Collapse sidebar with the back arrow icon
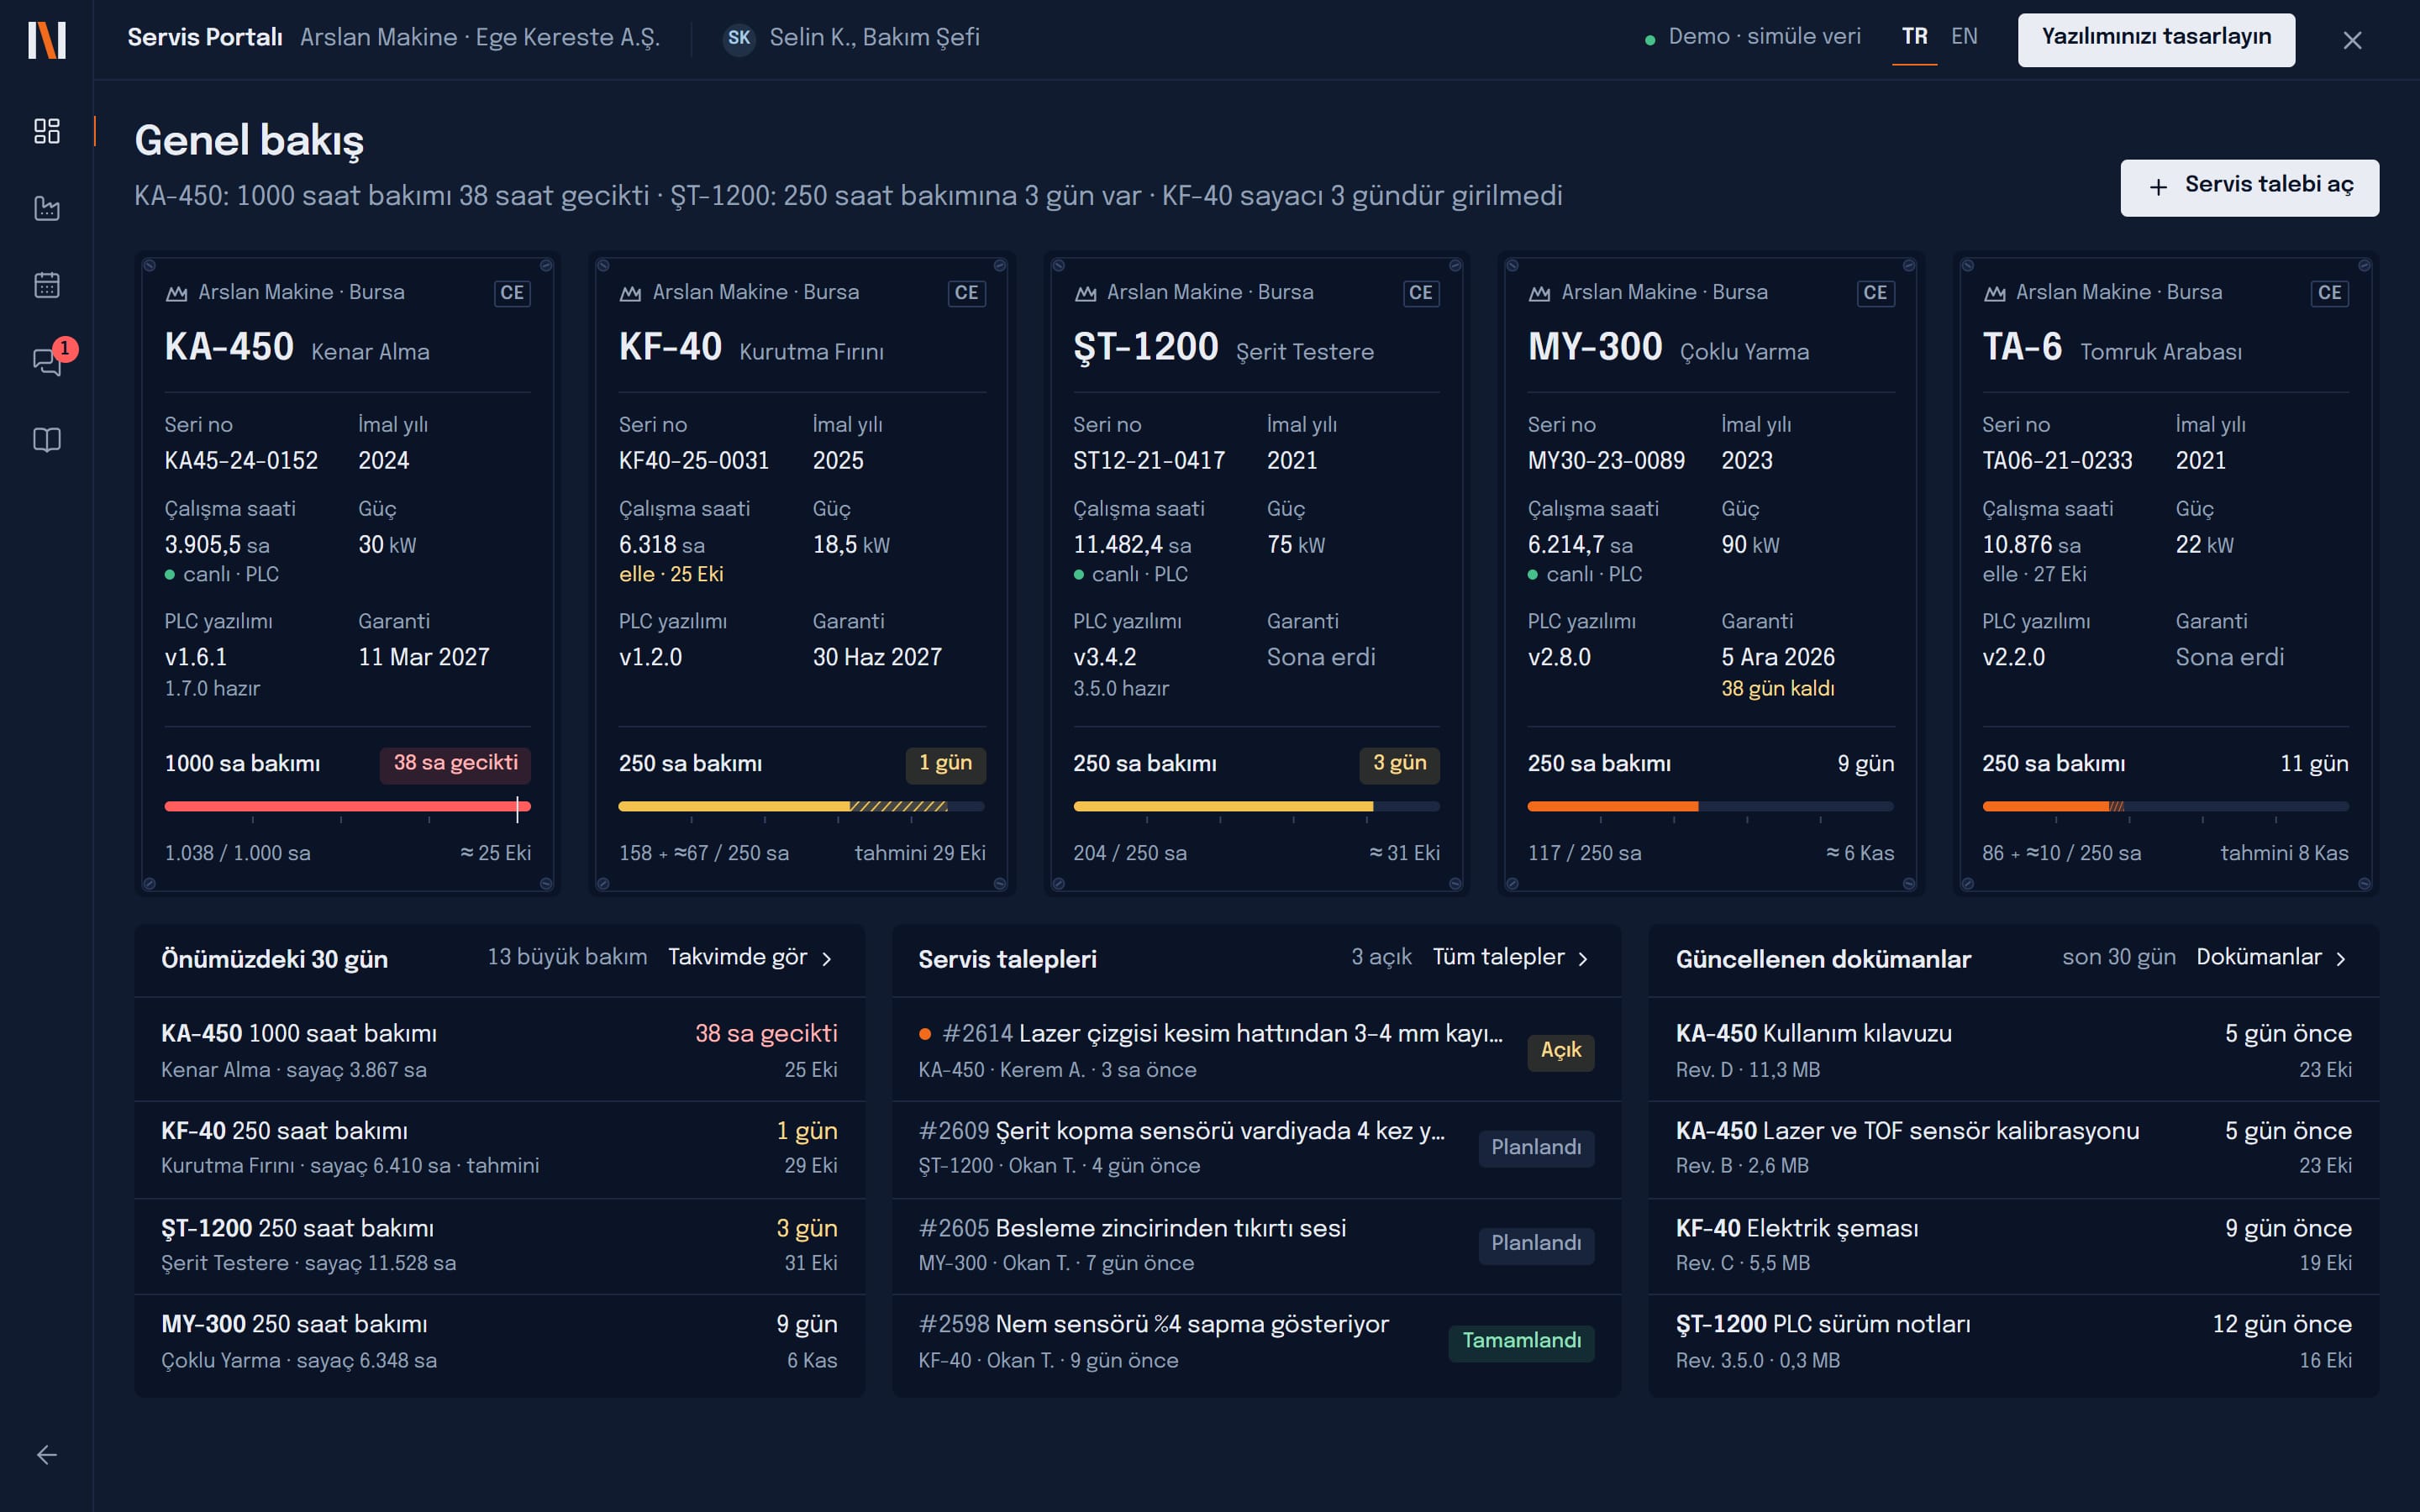Image resolution: width=2420 pixels, height=1512 pixels. [x=47, y=1455]
